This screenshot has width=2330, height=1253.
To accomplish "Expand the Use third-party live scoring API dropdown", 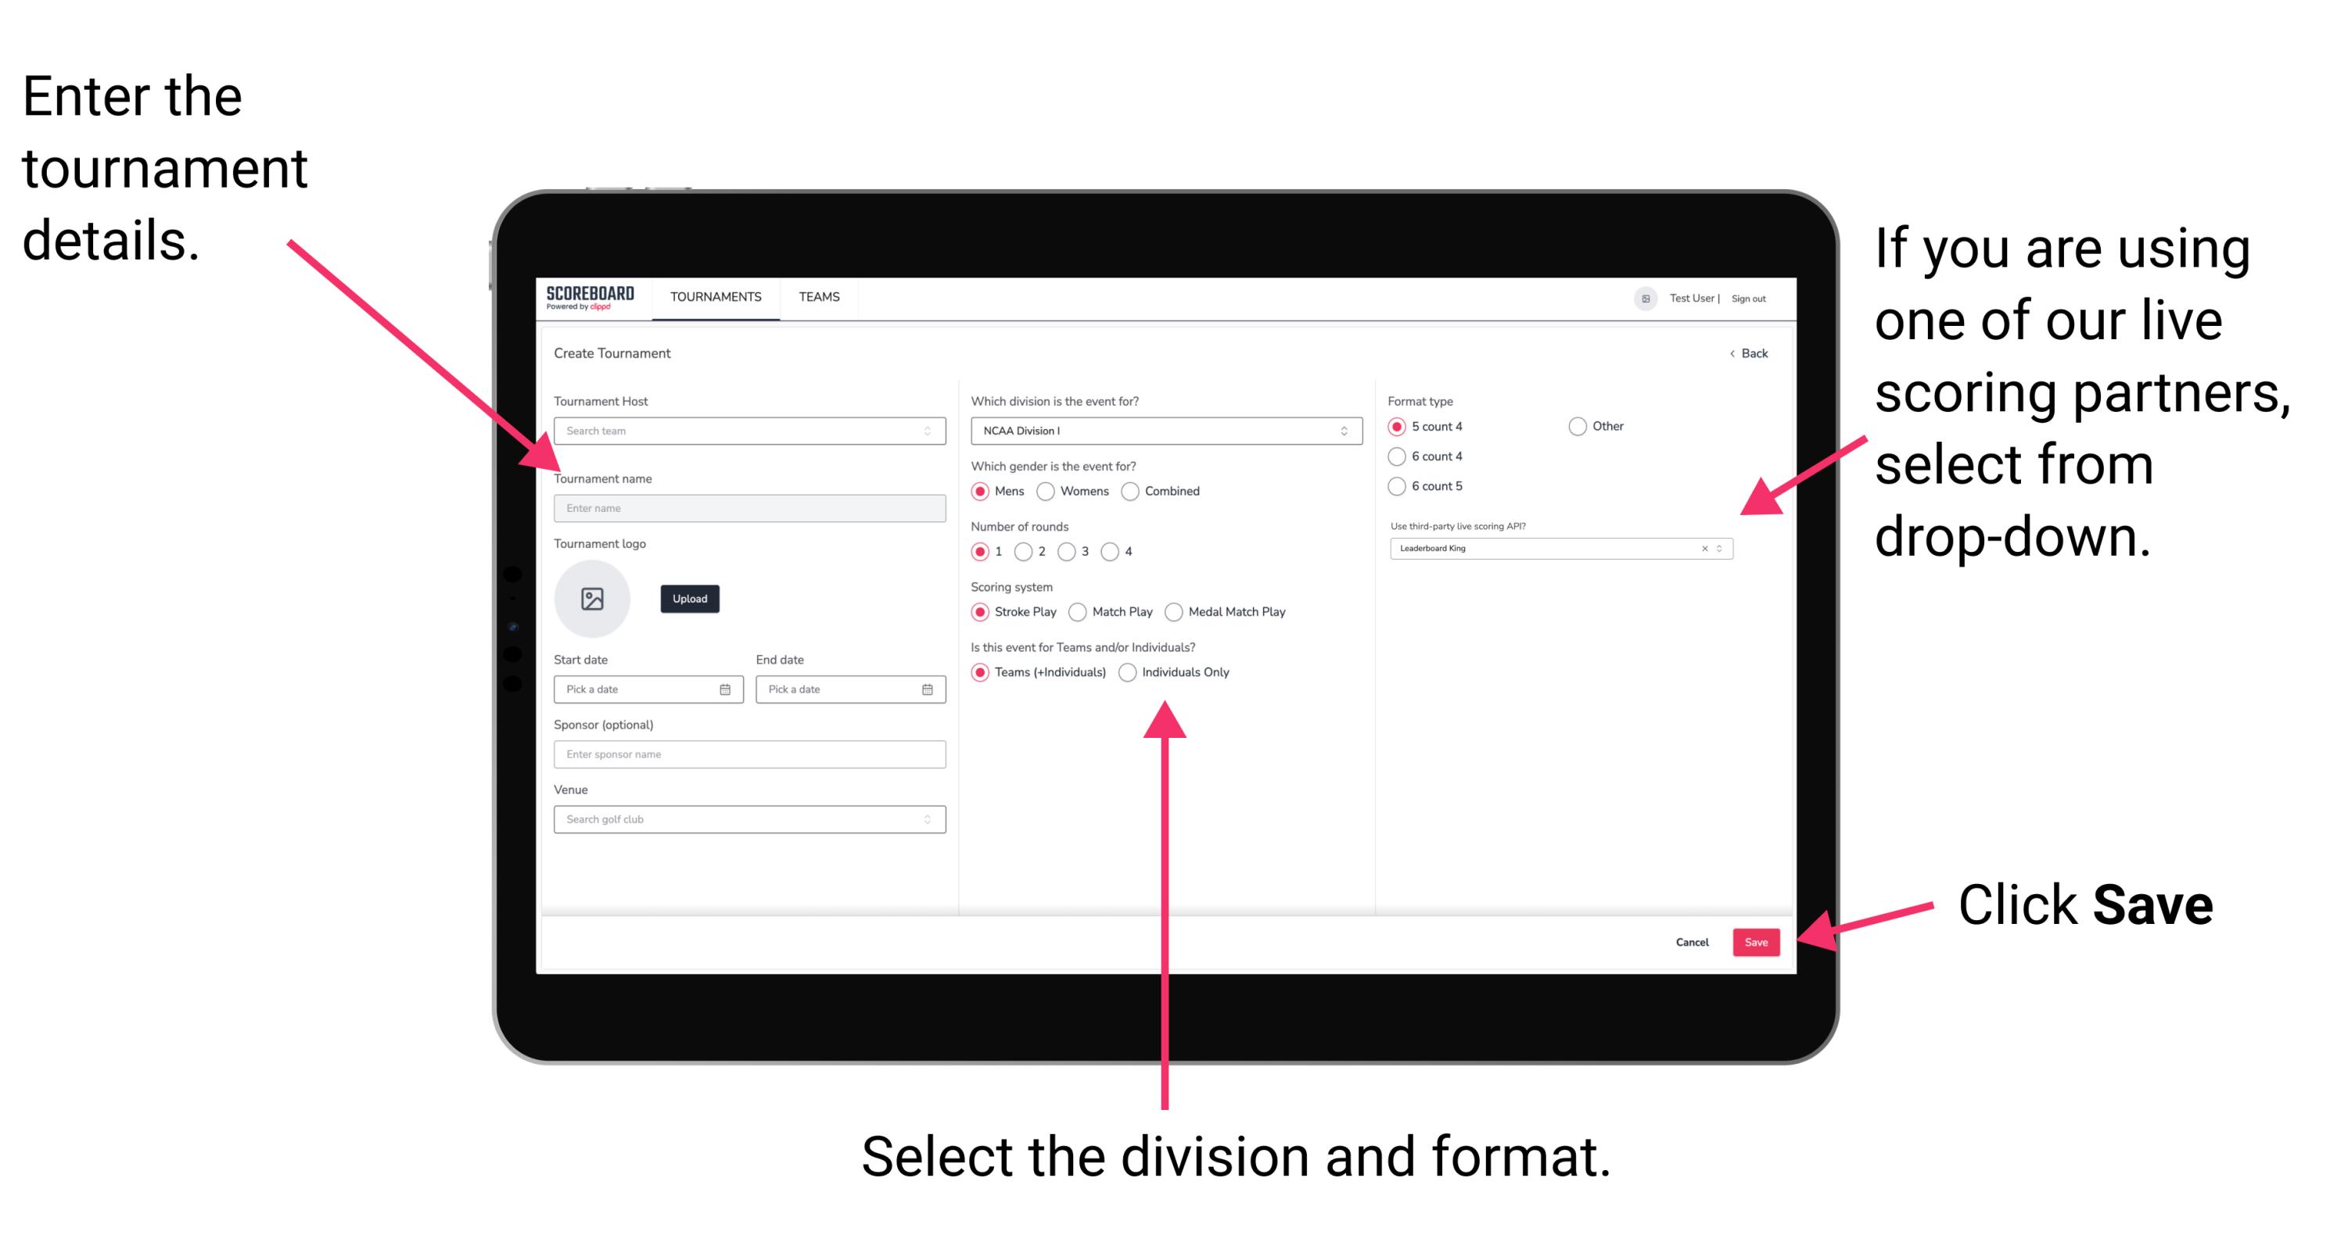I will tap(1726, 550).
